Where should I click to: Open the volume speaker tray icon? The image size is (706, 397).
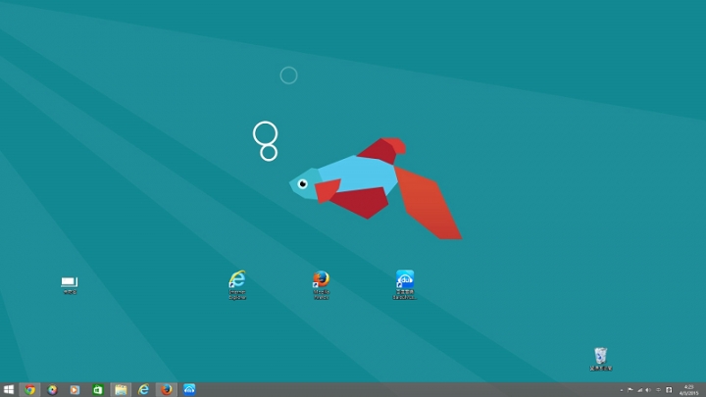pyautogui.click(x=648, y=390)
